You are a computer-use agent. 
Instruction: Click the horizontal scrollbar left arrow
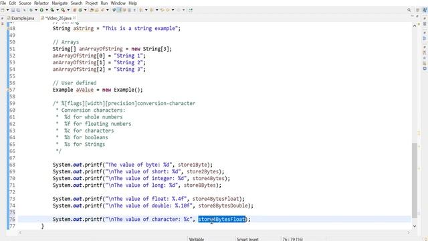coord(20,232)
